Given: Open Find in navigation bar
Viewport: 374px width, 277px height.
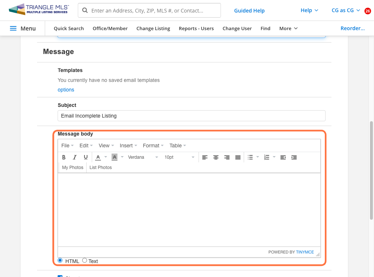Looking at the screenshot, I should point(265,28).
